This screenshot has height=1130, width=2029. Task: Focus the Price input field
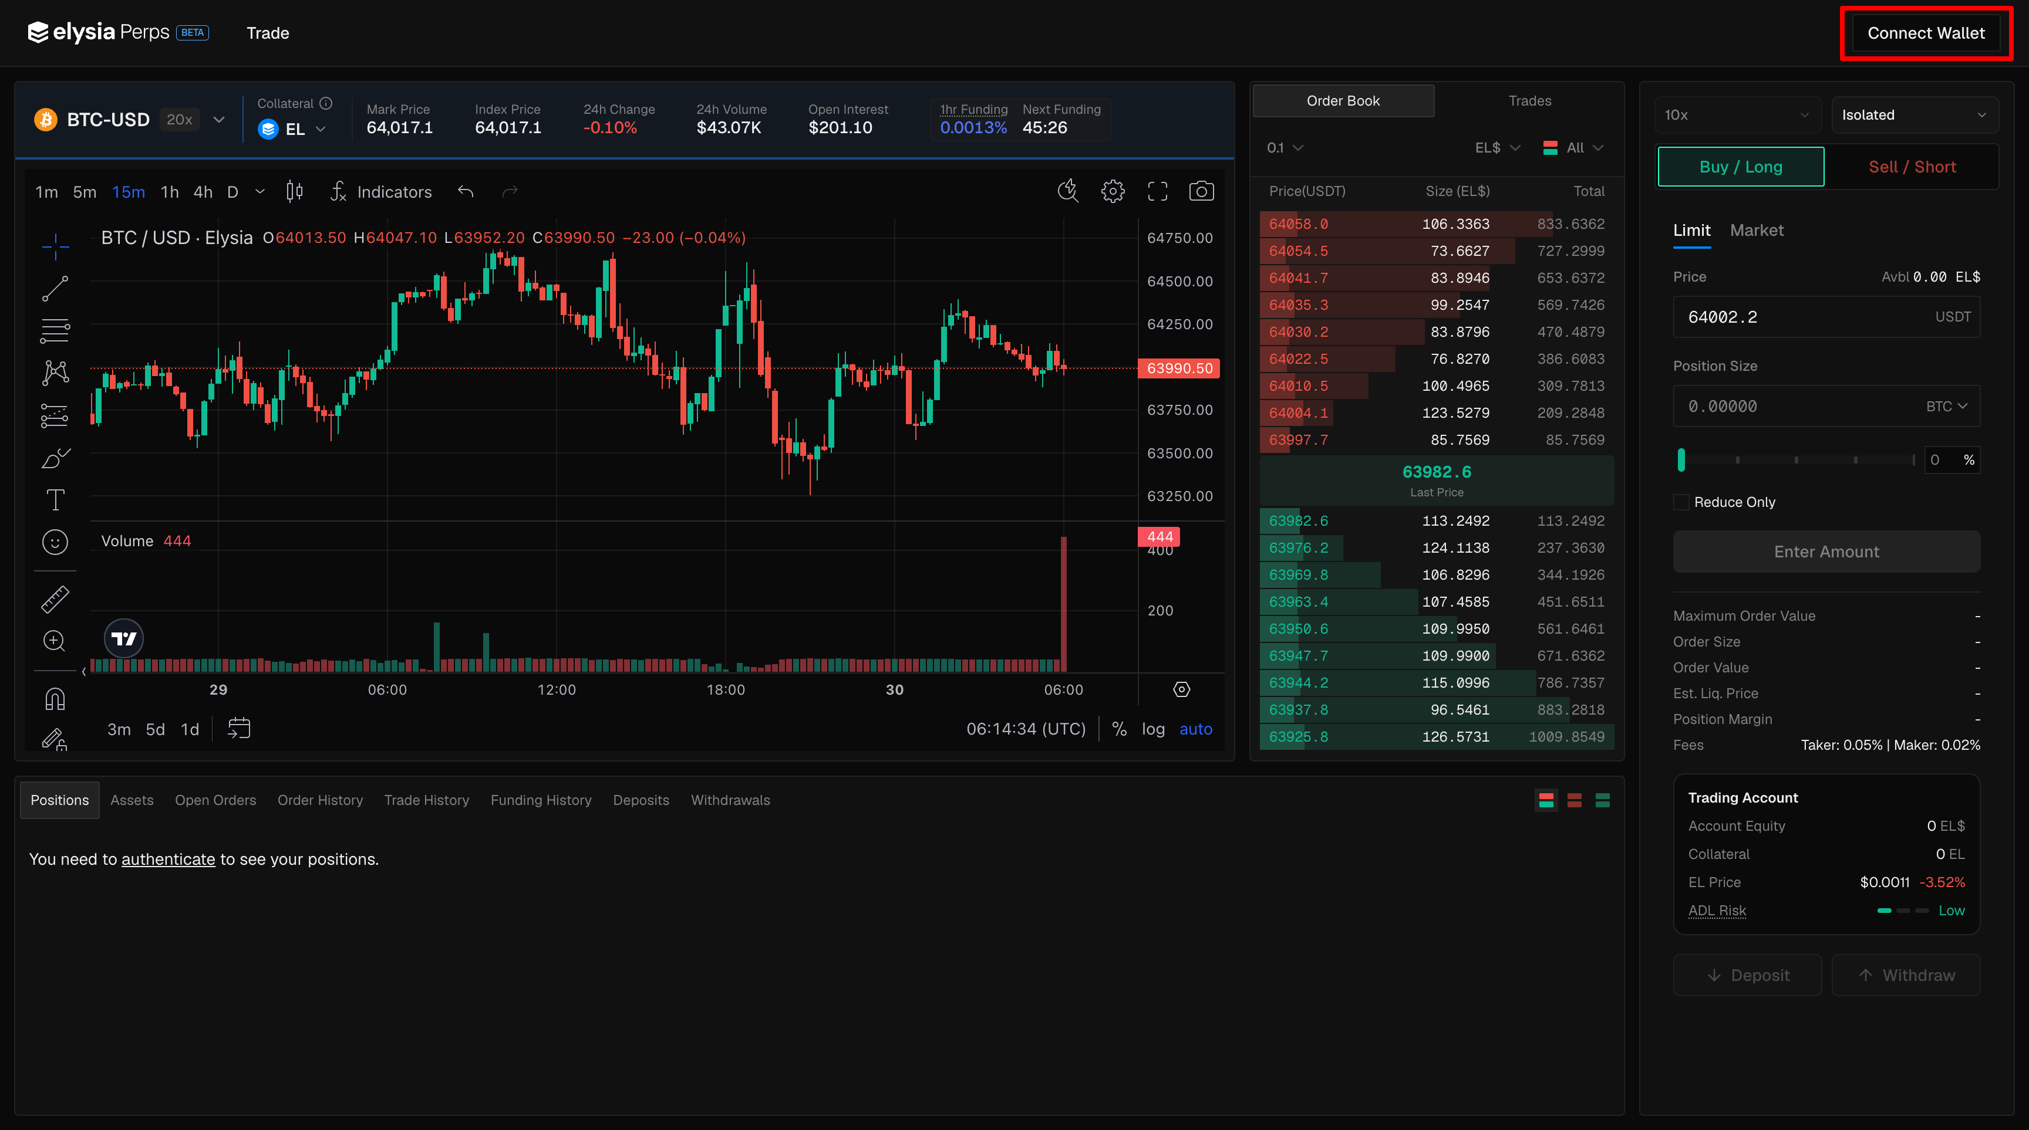tap(1826, 317)
